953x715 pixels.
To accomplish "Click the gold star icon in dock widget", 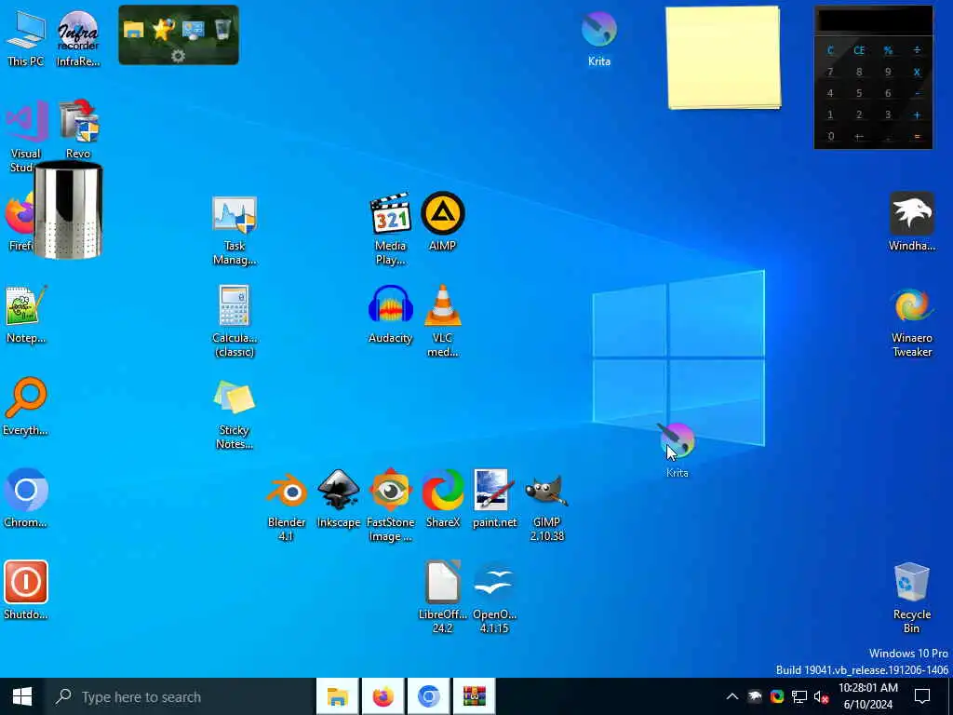I will [x=163, y=29].
